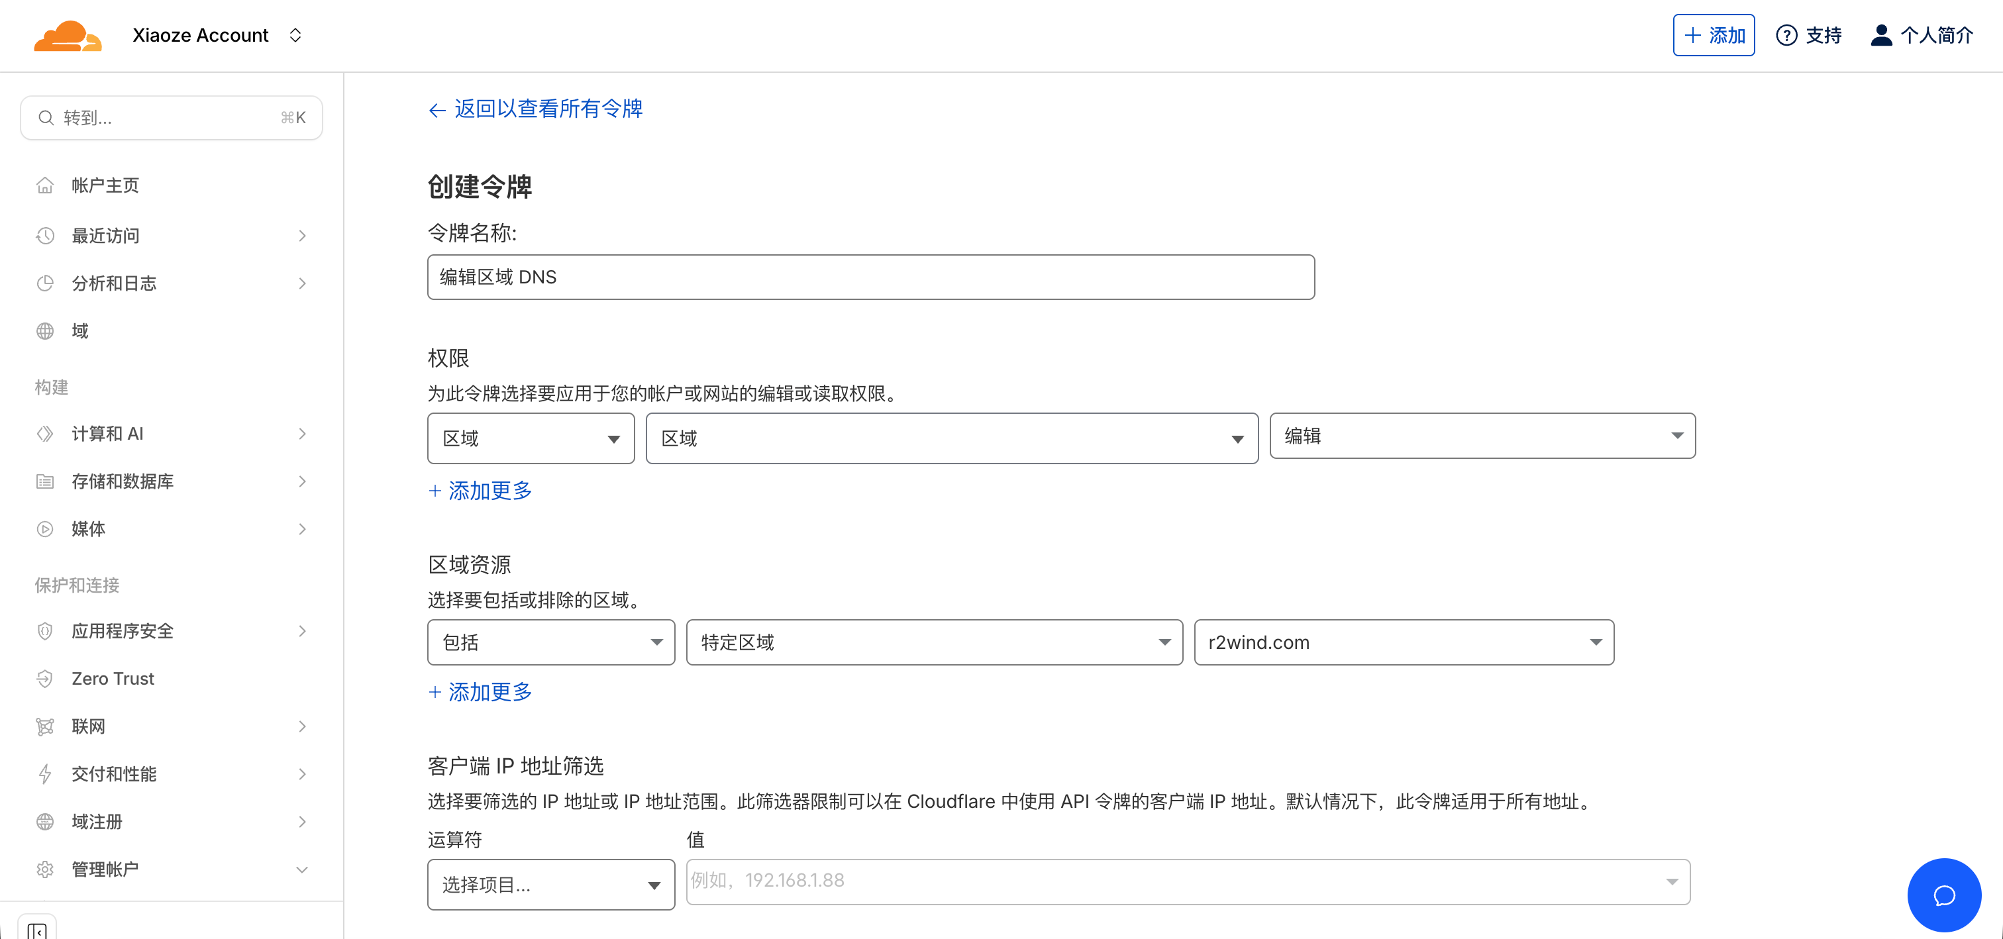Select 域注册 in the sidebar
Image resolution: width=2003 pixels, height=939 pixels.
pyautogui.click(x=97, y=822)
